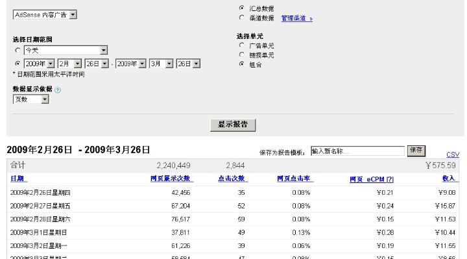The height and width of the screenshot is (259, 467).
Task: Click the eCPM value ¥0.28
Action: point(385,232)
